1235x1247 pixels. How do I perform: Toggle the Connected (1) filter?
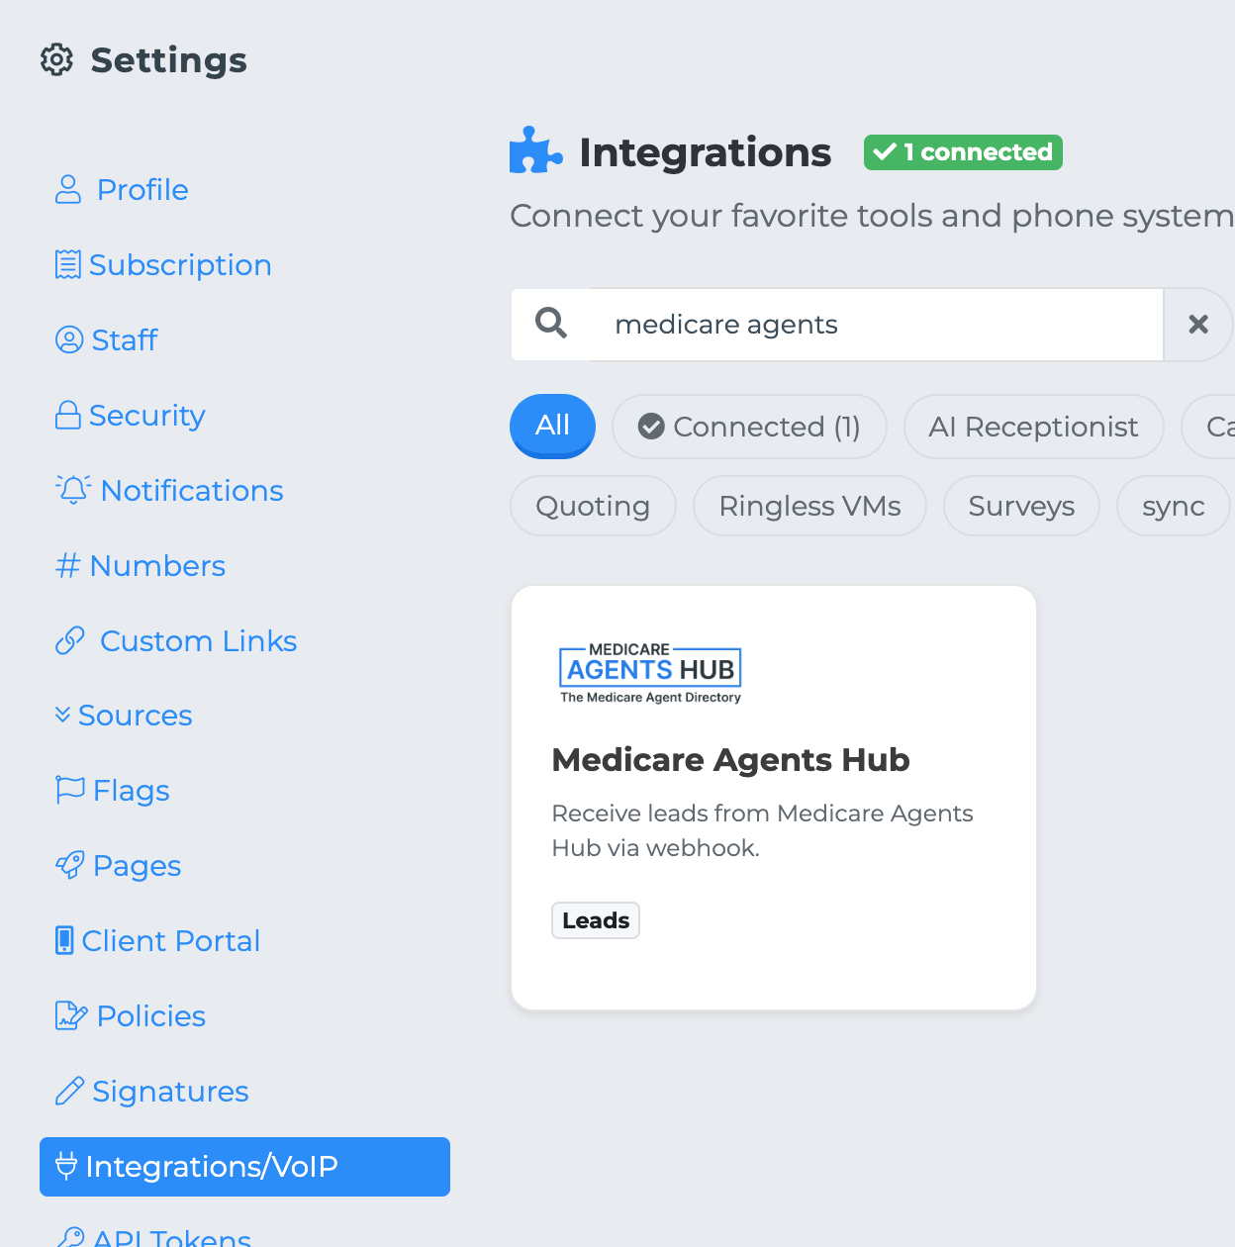click(749, 427)
